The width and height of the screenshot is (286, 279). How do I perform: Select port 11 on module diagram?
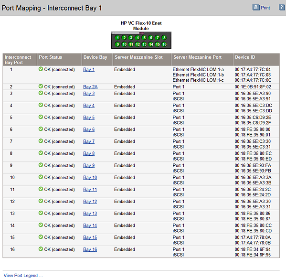[131, 44]
